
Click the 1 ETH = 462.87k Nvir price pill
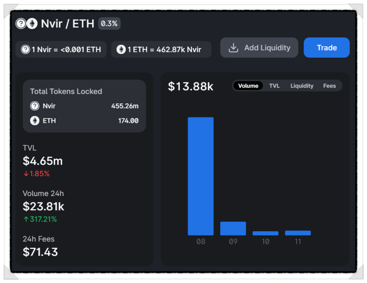point(161,49)
